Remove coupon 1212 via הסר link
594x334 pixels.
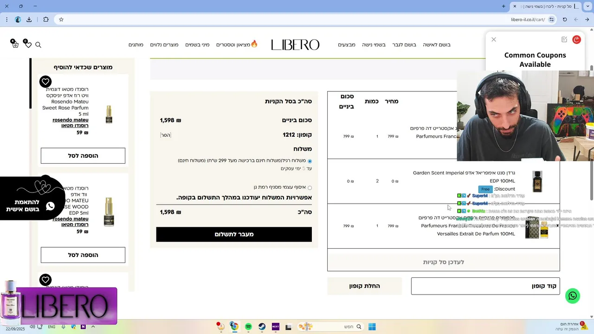(x=166, y=135)
